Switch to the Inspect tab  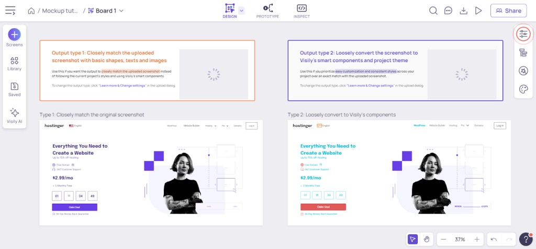[x=301, y=11]
